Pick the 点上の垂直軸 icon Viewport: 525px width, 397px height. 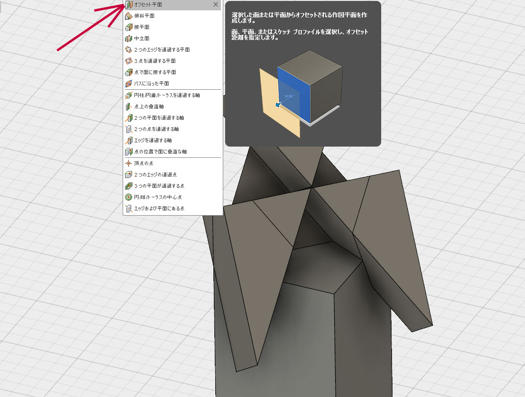pyautogui.click(x=129, y=107)
